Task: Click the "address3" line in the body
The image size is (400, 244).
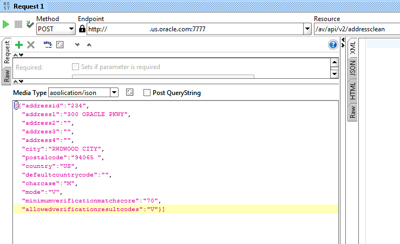Action: [48, 132]
